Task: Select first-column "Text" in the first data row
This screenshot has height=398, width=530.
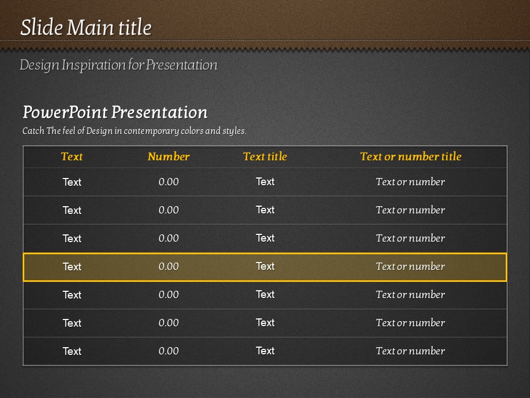Action: tap(72, 182)
